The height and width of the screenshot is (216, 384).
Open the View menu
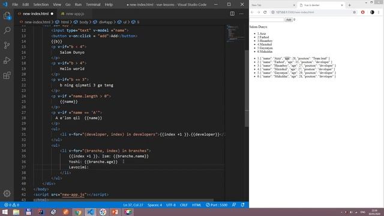tap(57, 4)
